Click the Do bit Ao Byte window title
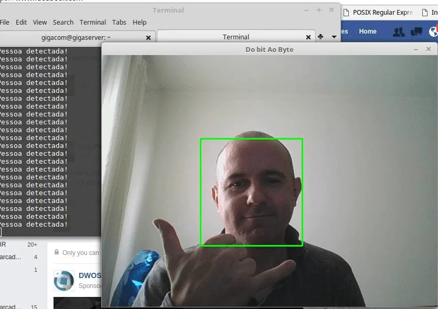 (269, 49)
